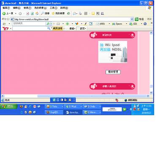The image size is (166, 162).
Task: Click the taskbar clock showing 11:01
Action: [146, 106]
